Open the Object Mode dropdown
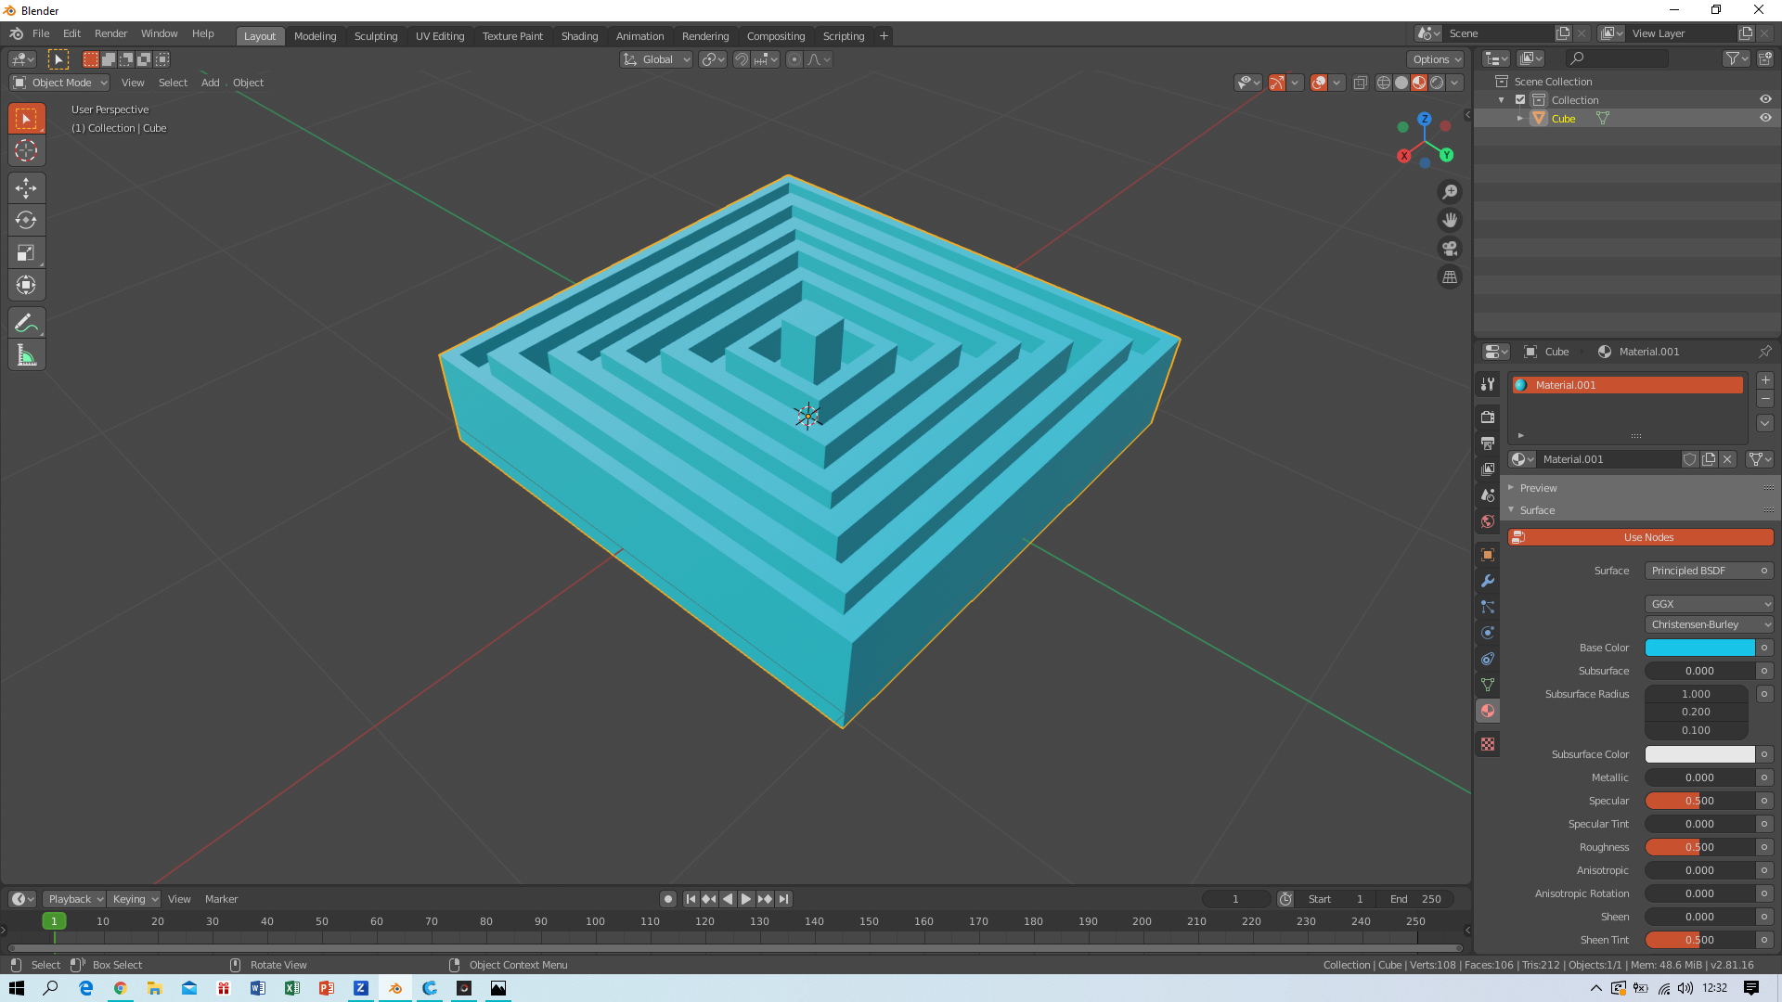This screenshot has width=1782, height=1002. click(60, 83)
